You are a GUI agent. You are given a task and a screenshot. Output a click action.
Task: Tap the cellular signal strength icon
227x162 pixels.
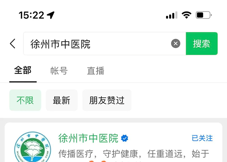coord(171,15)
